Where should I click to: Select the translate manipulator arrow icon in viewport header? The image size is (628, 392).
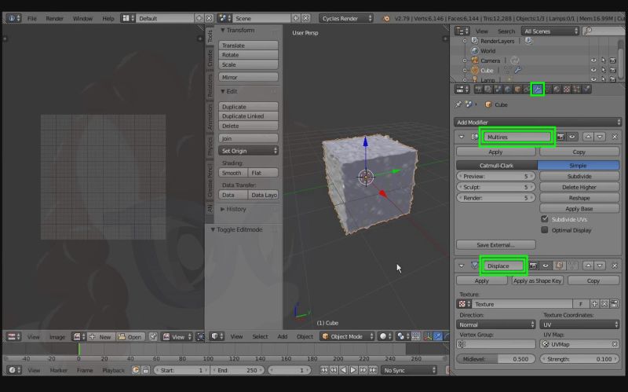(x=438, y=337)
